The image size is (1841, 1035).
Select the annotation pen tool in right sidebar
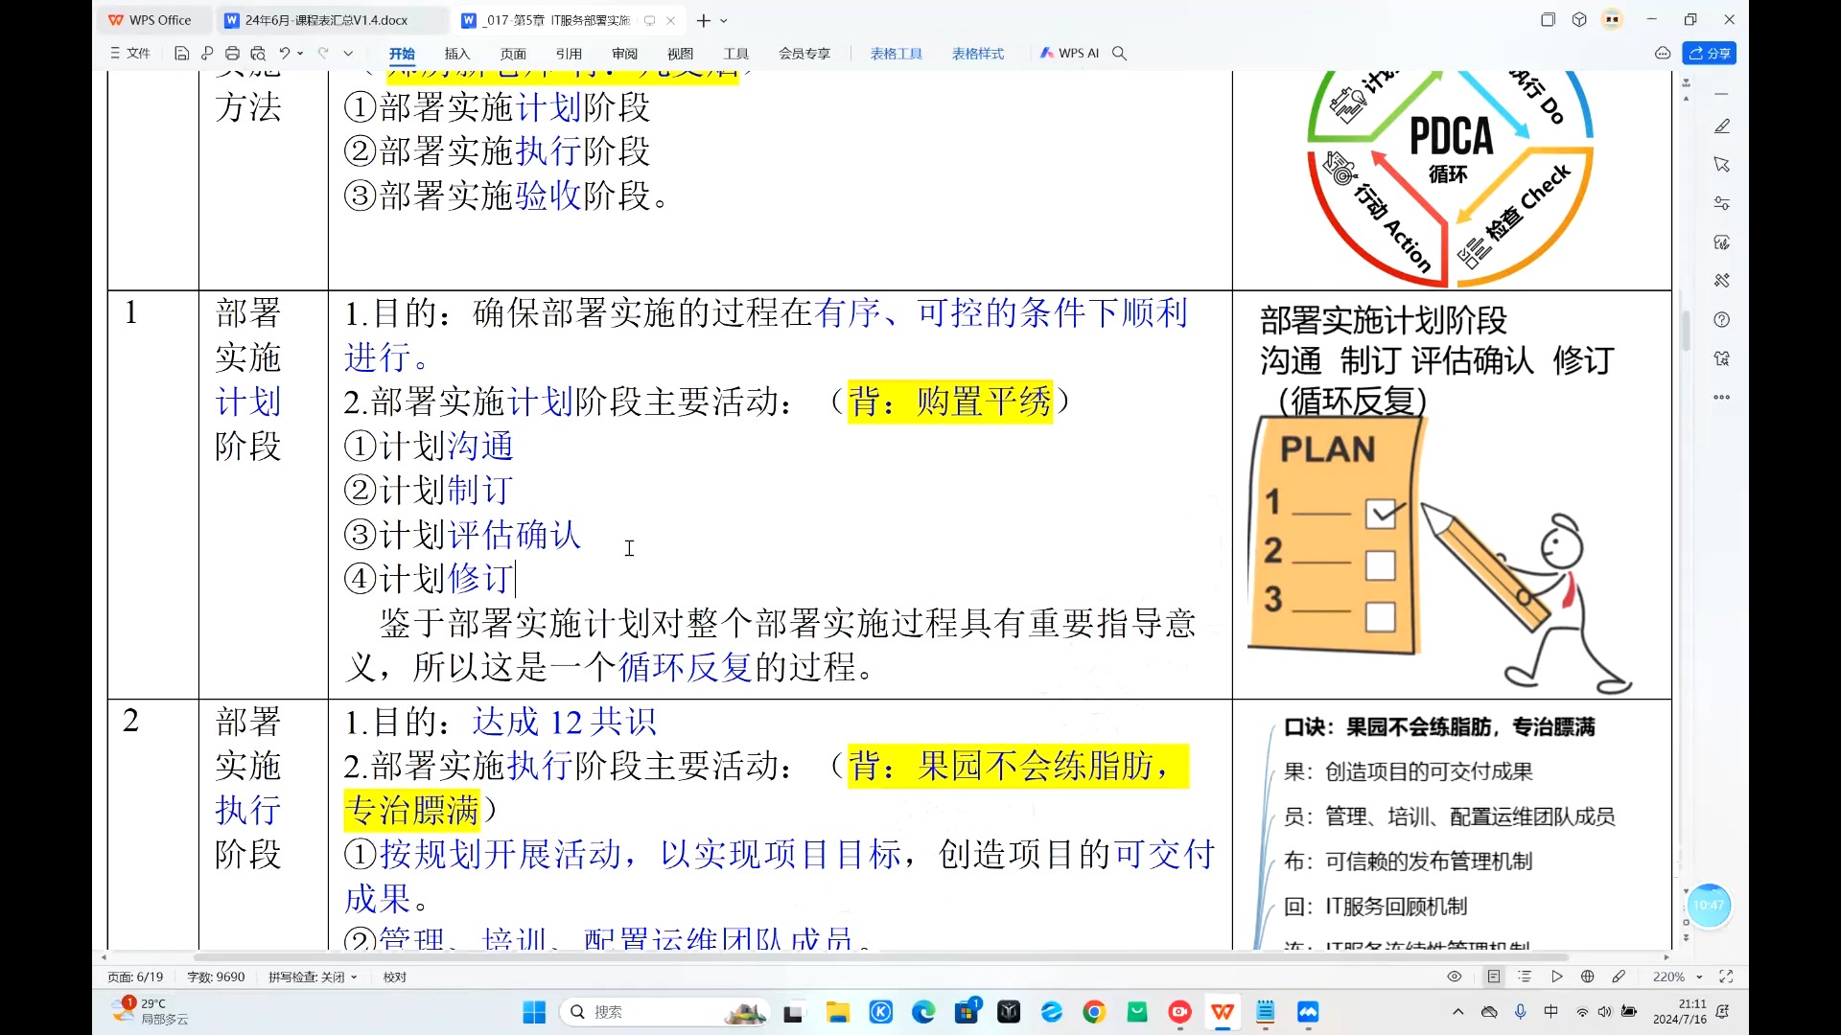click(1722, 126)
